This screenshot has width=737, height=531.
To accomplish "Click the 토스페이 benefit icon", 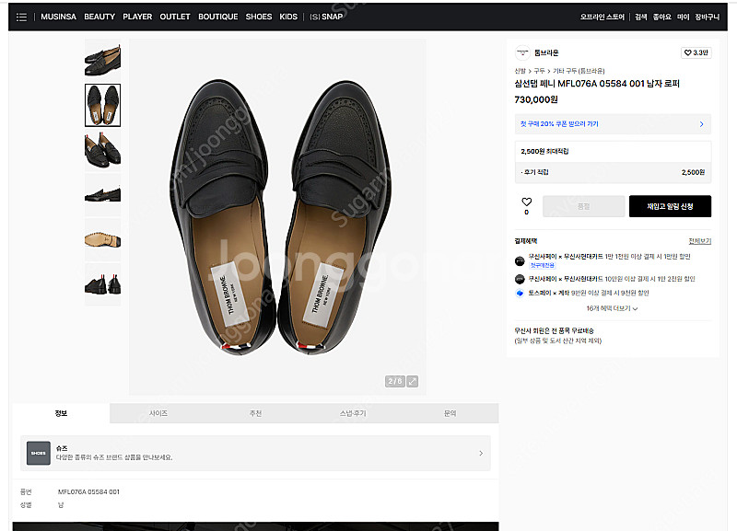I will [520, 294].
